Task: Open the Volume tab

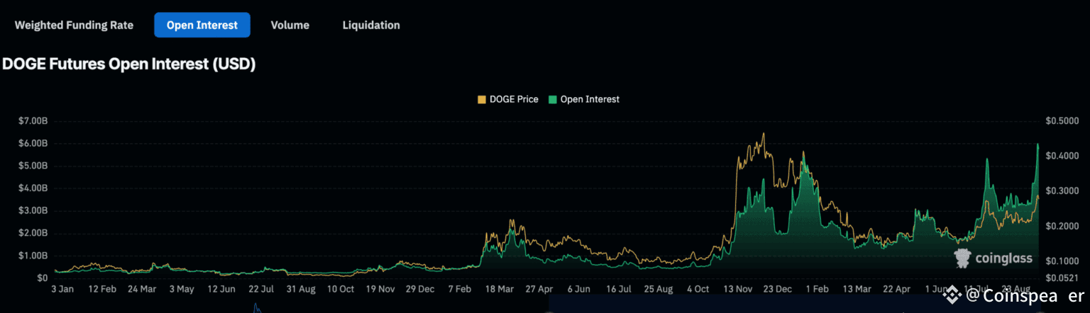Action: [x=290, y=25]
